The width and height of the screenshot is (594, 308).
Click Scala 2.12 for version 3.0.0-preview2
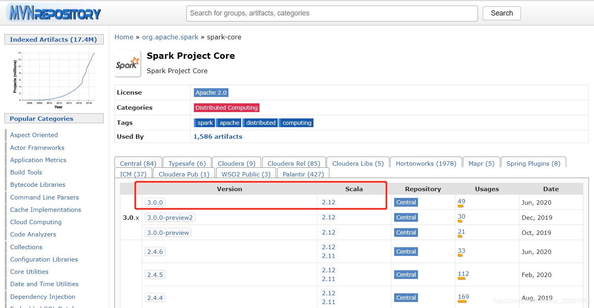[x=329, y=217]
